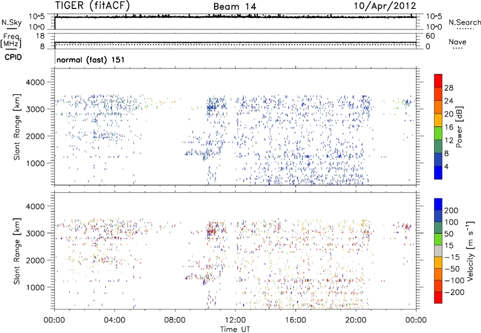Click the 18 value on frequency axis
The height and width of the screenshot is (333, 481).
click(x=40, y=36)
